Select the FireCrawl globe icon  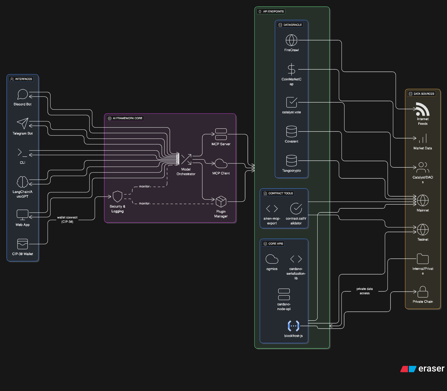pyautogui.click(x=291, y=40)
